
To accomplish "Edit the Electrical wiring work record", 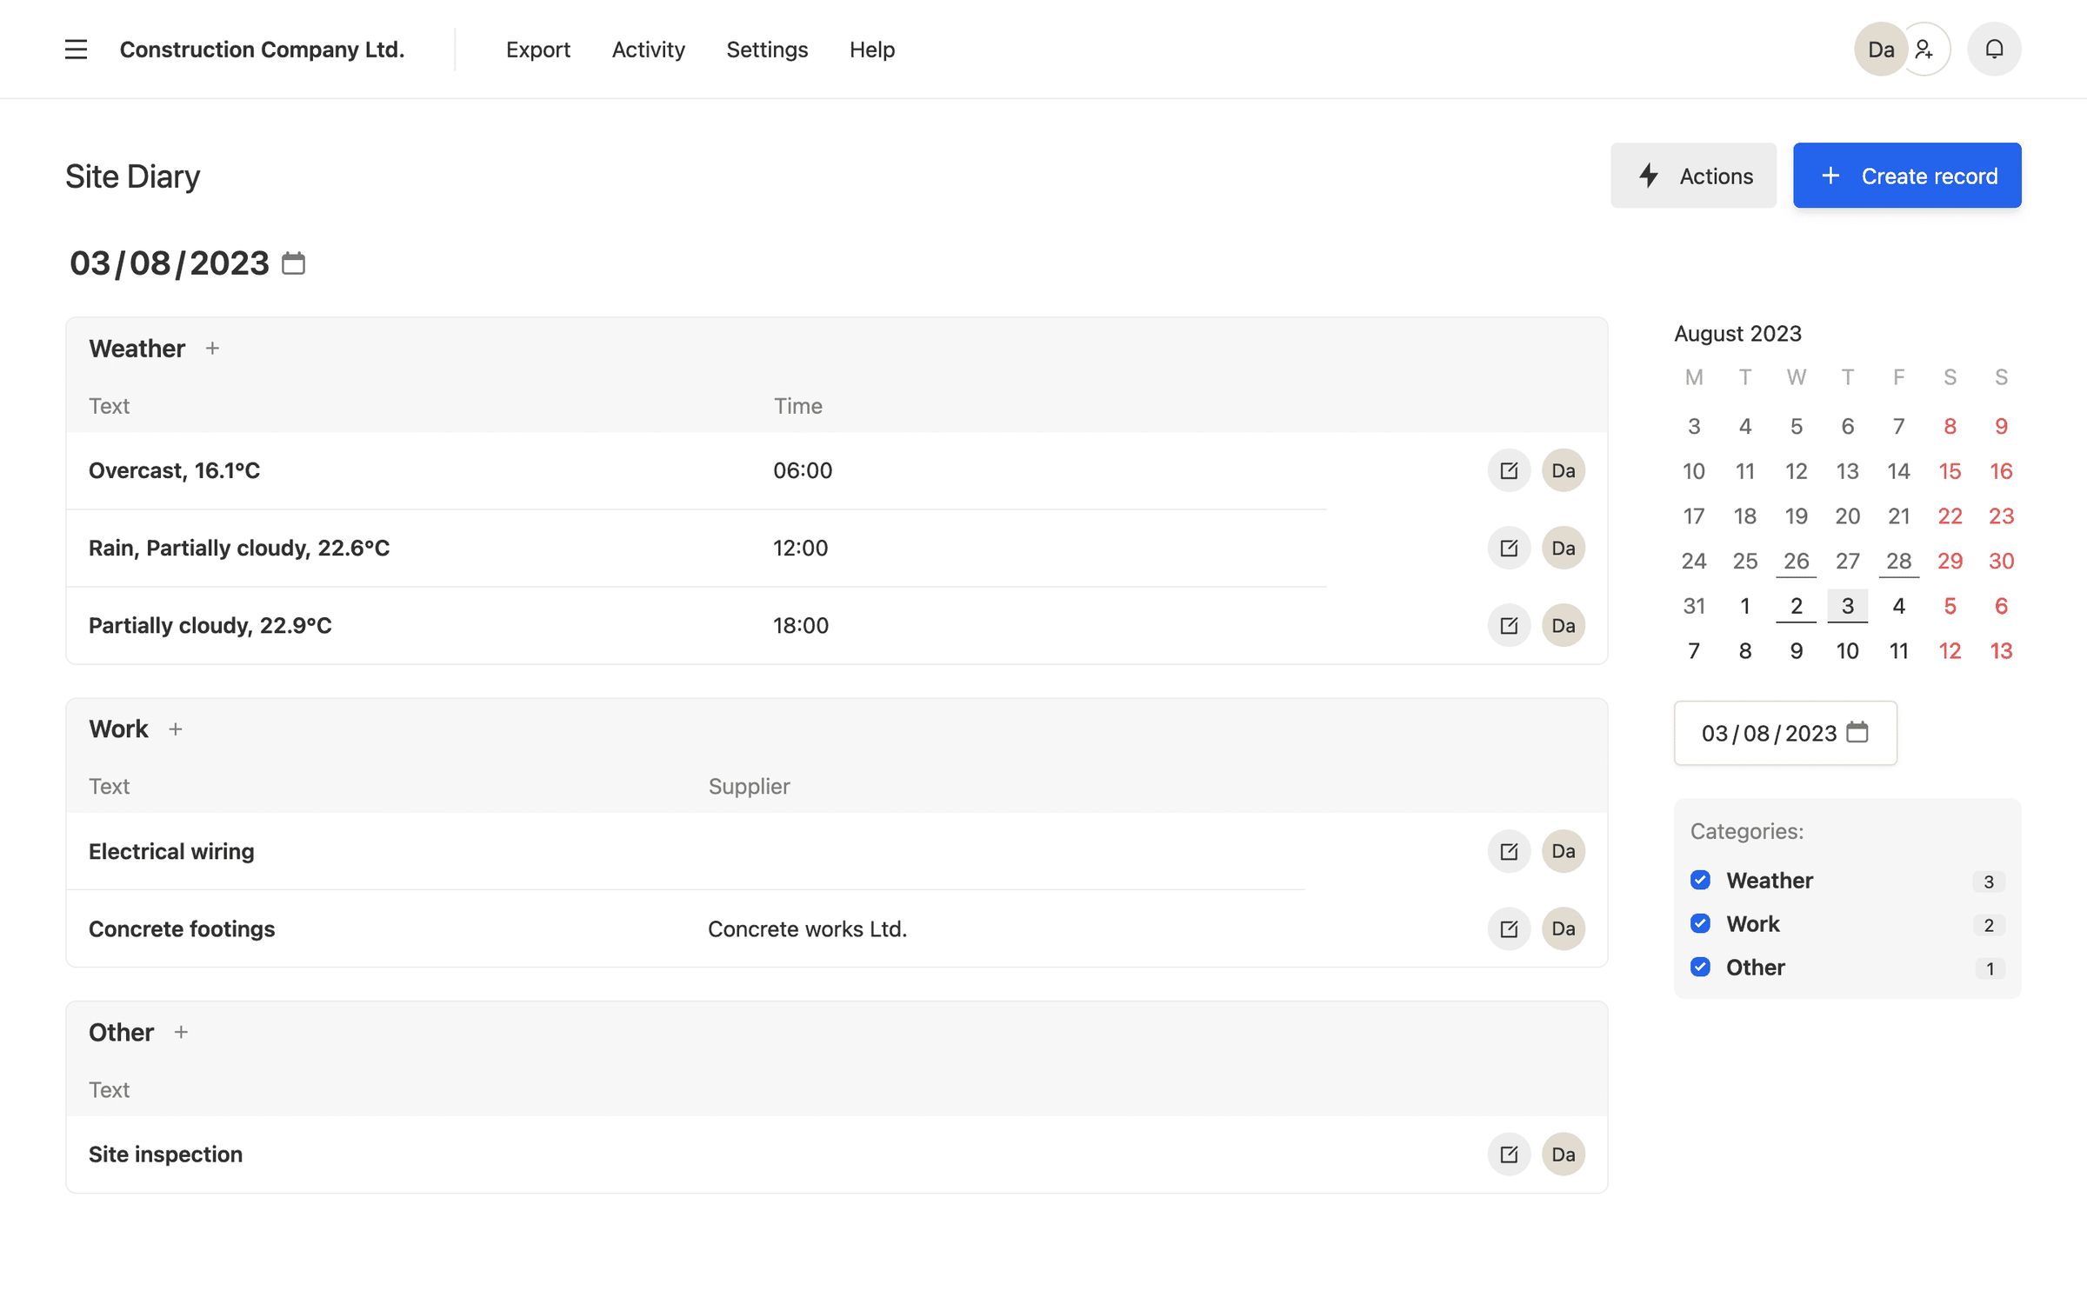I will (1509, 851).
